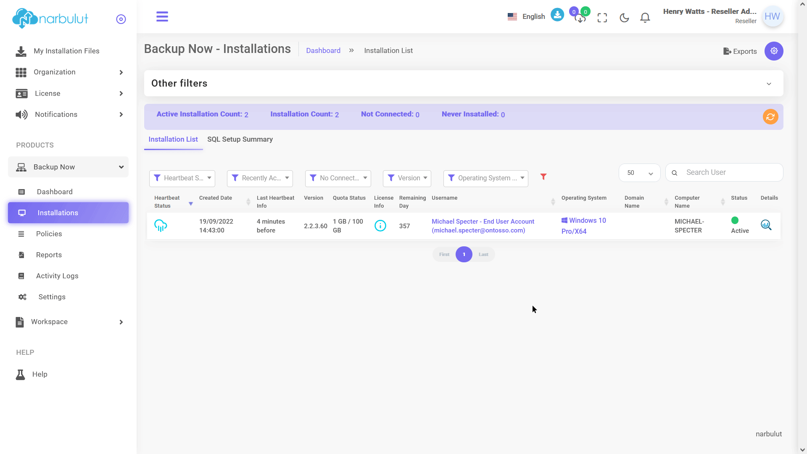
Task: Click the Notifications speaker icon
Action: tap(21, 114)
